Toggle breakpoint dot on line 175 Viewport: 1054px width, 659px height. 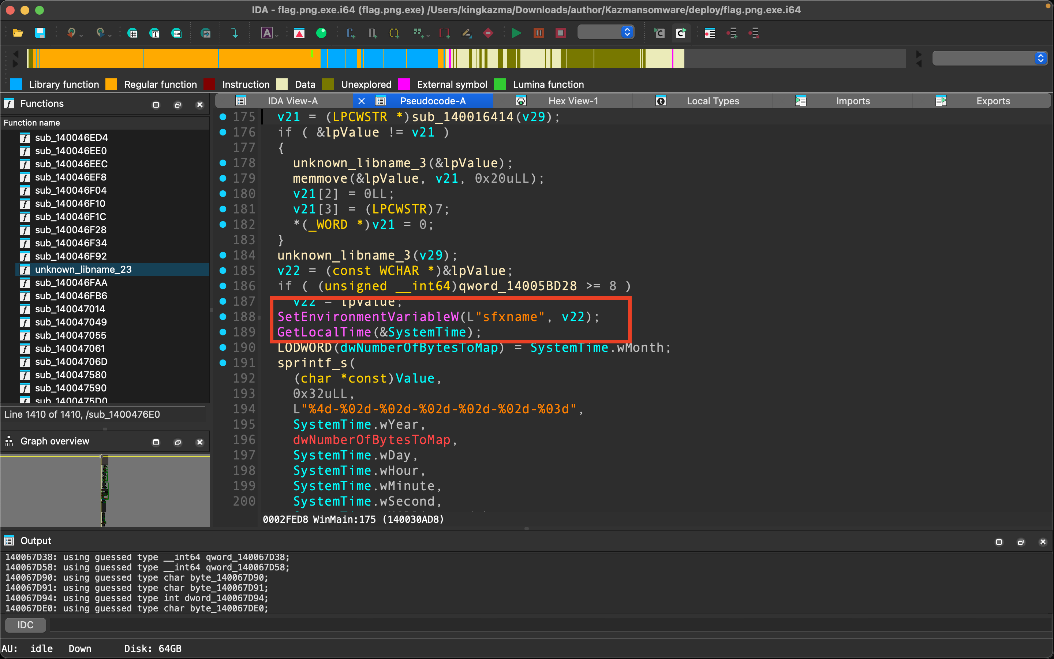pos(223,117)
